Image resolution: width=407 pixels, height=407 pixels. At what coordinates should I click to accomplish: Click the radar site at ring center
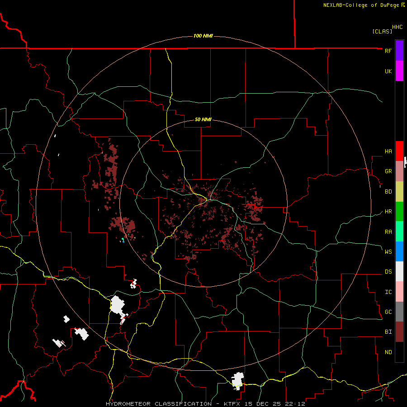click(203, 203)
